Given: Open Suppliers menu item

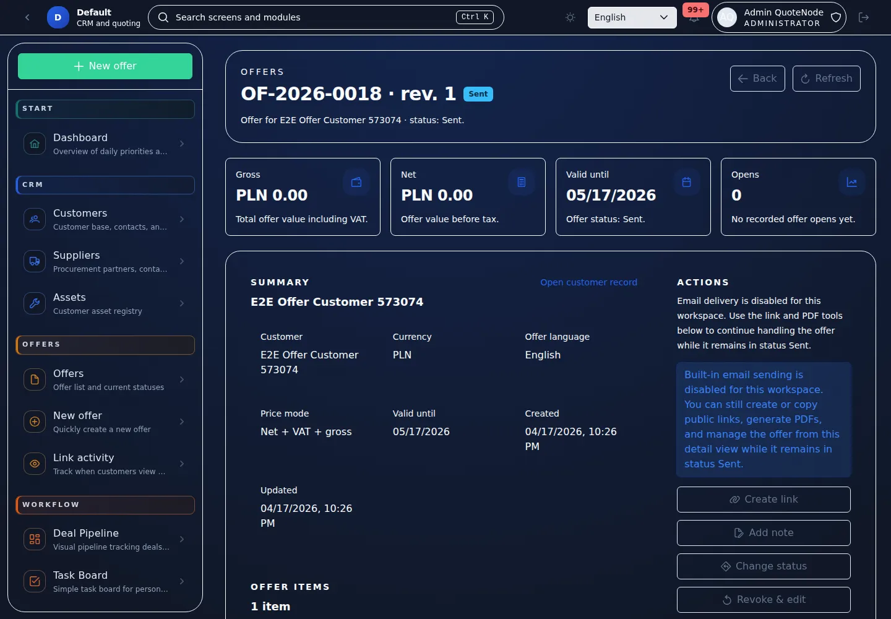Looking at the screenshot, I should 105,261.
